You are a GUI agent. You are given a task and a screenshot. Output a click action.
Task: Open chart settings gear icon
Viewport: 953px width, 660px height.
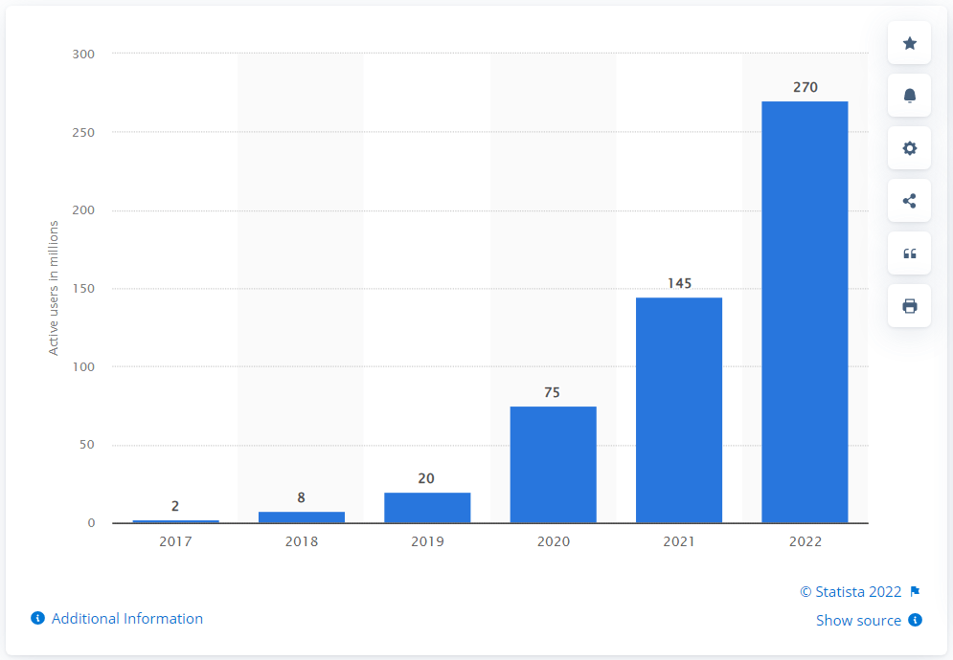909,148
